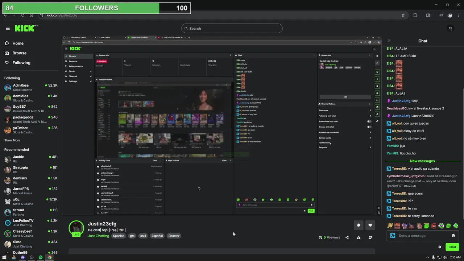Screen dimensions: 464x261
Task: Click the Search field at top
Action: click(x=232, y=28)
